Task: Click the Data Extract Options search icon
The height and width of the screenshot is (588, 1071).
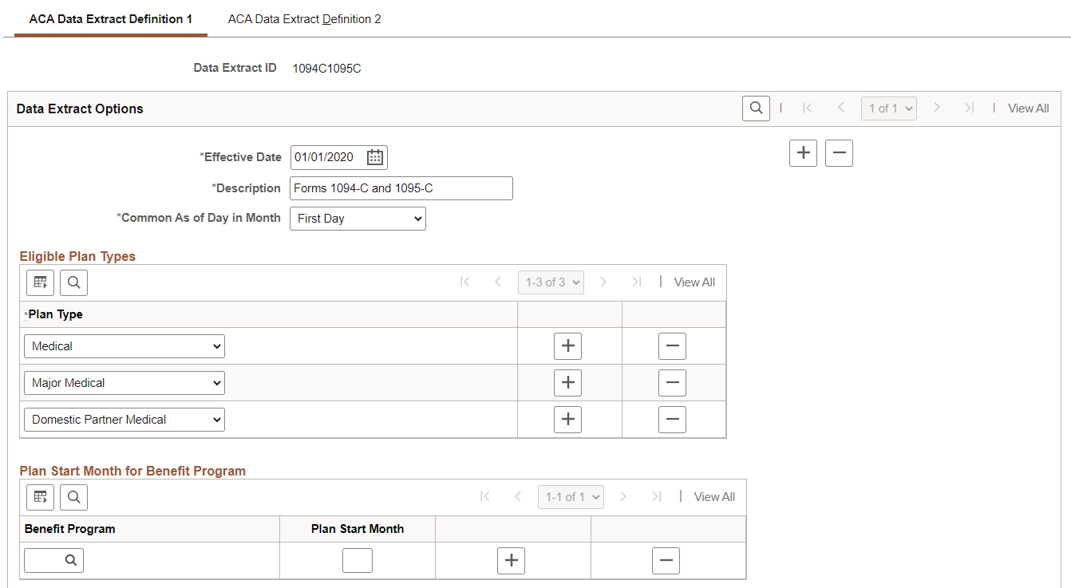Action: click(x=756, y=109)
